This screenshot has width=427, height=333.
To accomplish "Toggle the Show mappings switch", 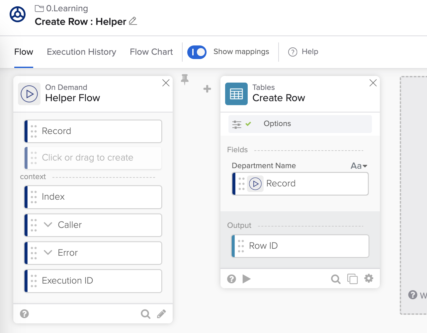I will (x=197, y=52).
